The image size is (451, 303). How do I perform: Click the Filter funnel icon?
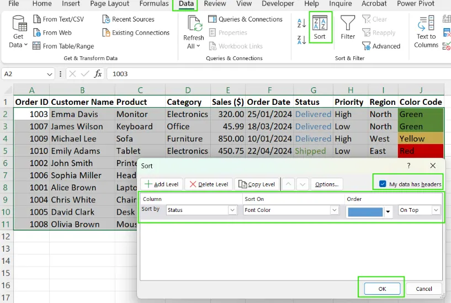pos(348,23)
